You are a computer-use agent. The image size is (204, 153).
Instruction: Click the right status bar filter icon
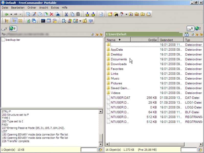click(x=200, y=150)
